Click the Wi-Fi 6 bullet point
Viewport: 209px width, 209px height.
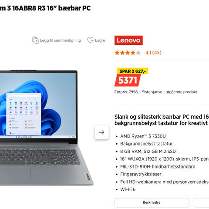coord(128,189)
